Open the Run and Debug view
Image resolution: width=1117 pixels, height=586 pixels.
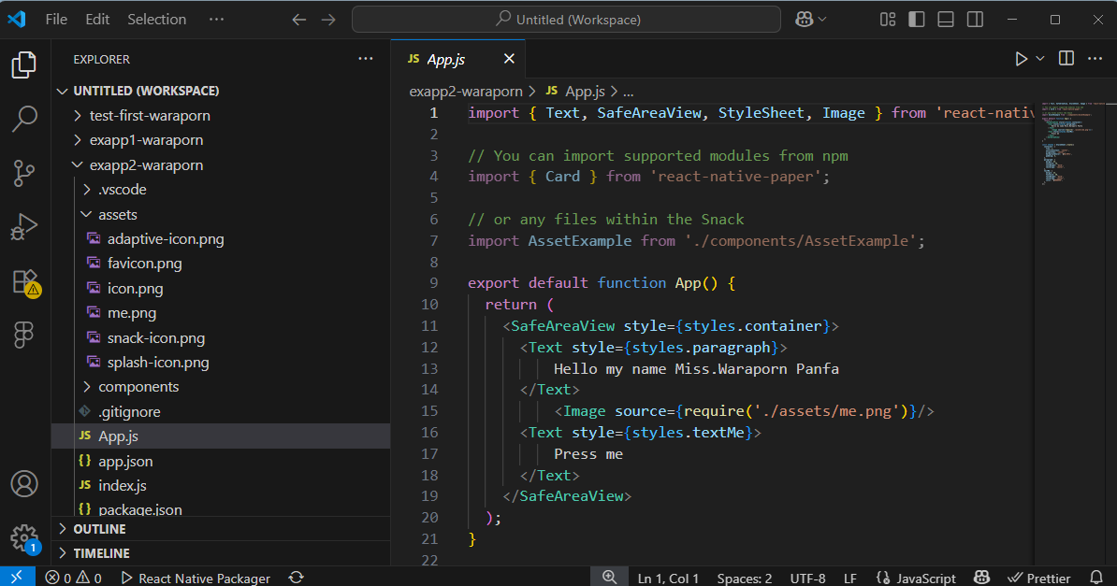tap(24, 227)
